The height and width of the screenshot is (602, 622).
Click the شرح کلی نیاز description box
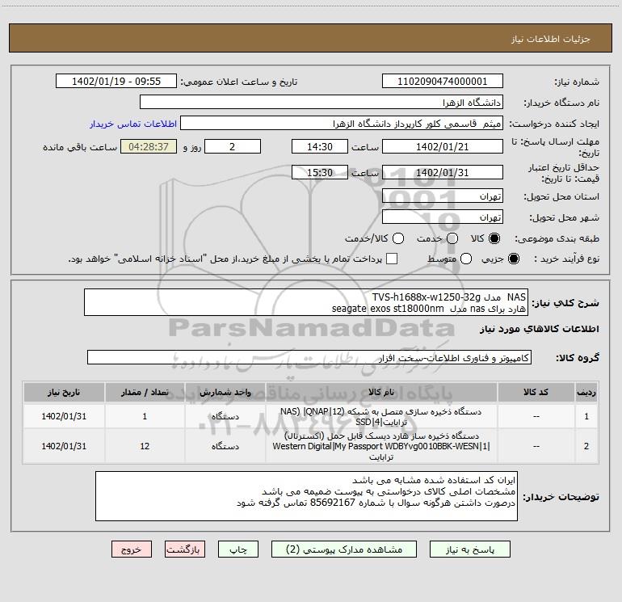click(306, 302)
